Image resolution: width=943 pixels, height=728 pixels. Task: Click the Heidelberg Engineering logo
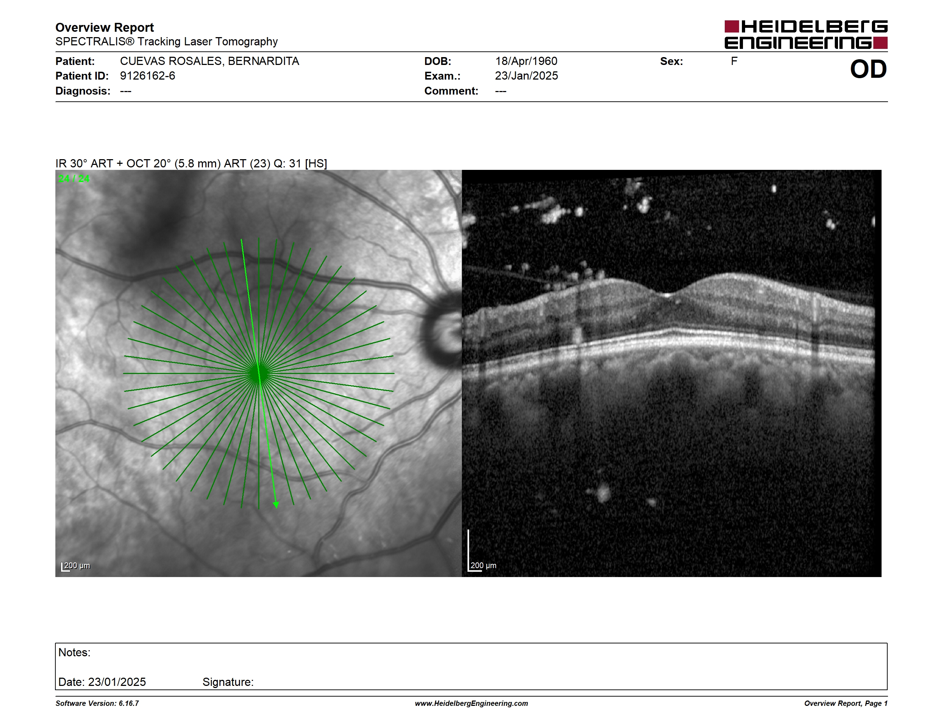point(806,35)
